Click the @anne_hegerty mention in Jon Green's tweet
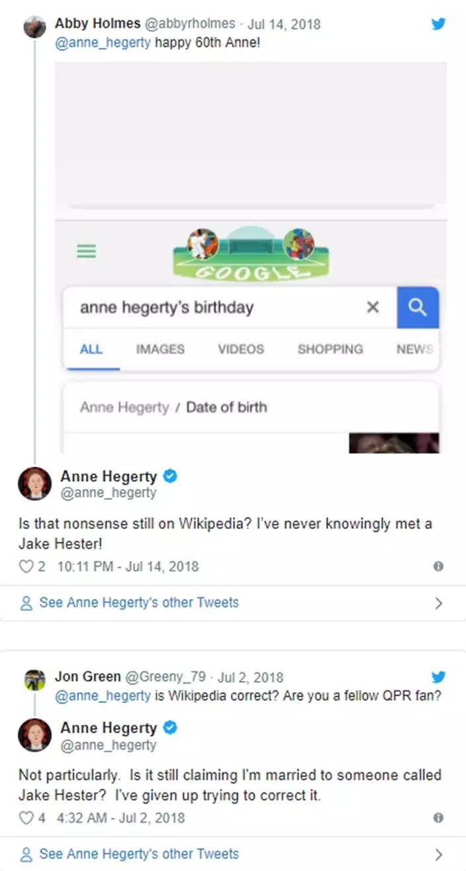The width and height of the screenshot is (466, 871). pos(103,695)
